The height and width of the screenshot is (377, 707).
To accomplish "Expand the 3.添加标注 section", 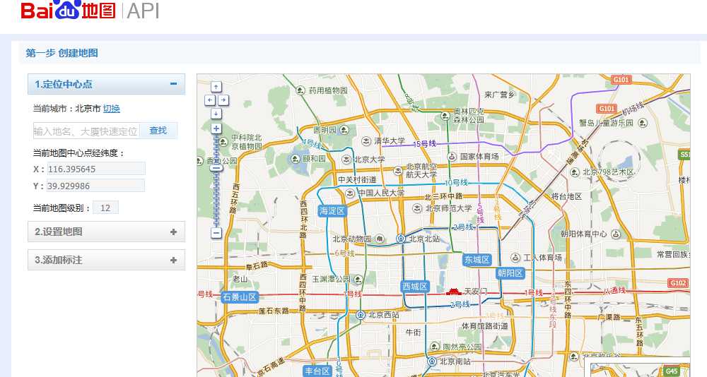I will [x=174, y=261].
